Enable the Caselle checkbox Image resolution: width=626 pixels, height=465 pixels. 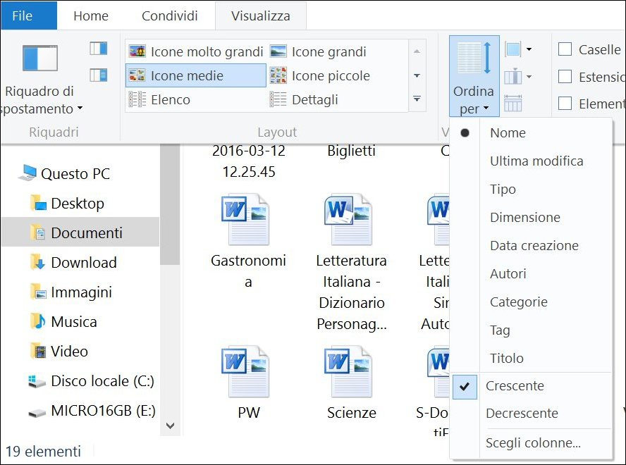coord(565,49)
